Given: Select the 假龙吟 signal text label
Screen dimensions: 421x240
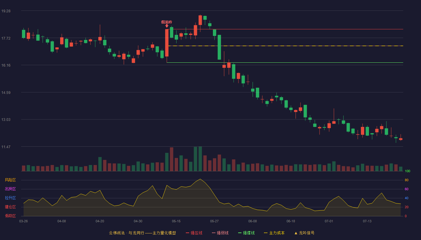Looking at the screenshot, I should point(167,22).
